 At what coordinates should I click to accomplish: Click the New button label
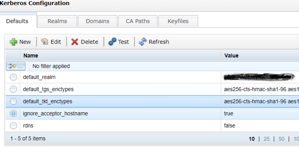25,42
